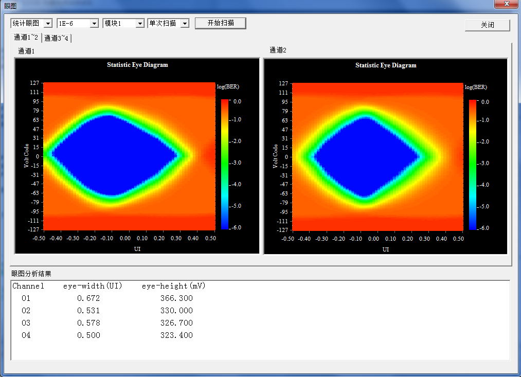521x377 pixels.
Task: Click the eye-width(UI) column header
Action: [93, 286]
